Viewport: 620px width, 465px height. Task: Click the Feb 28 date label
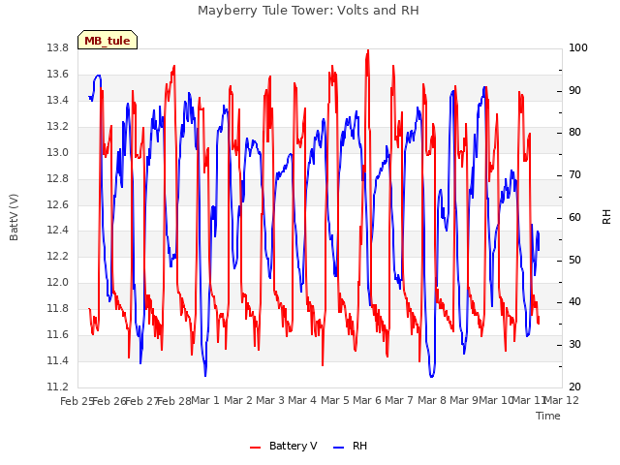pyautogui.click(x=174, y=401)
